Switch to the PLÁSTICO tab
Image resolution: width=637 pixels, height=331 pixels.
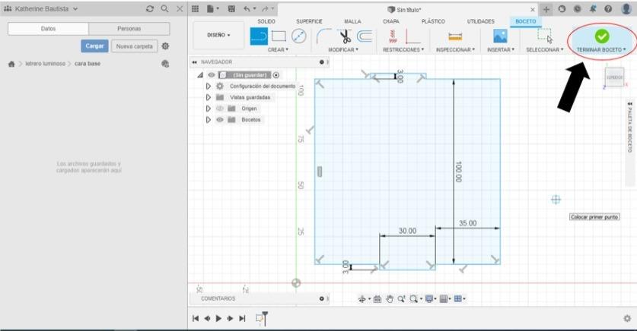pyautogui.click(x=433, y=21)
